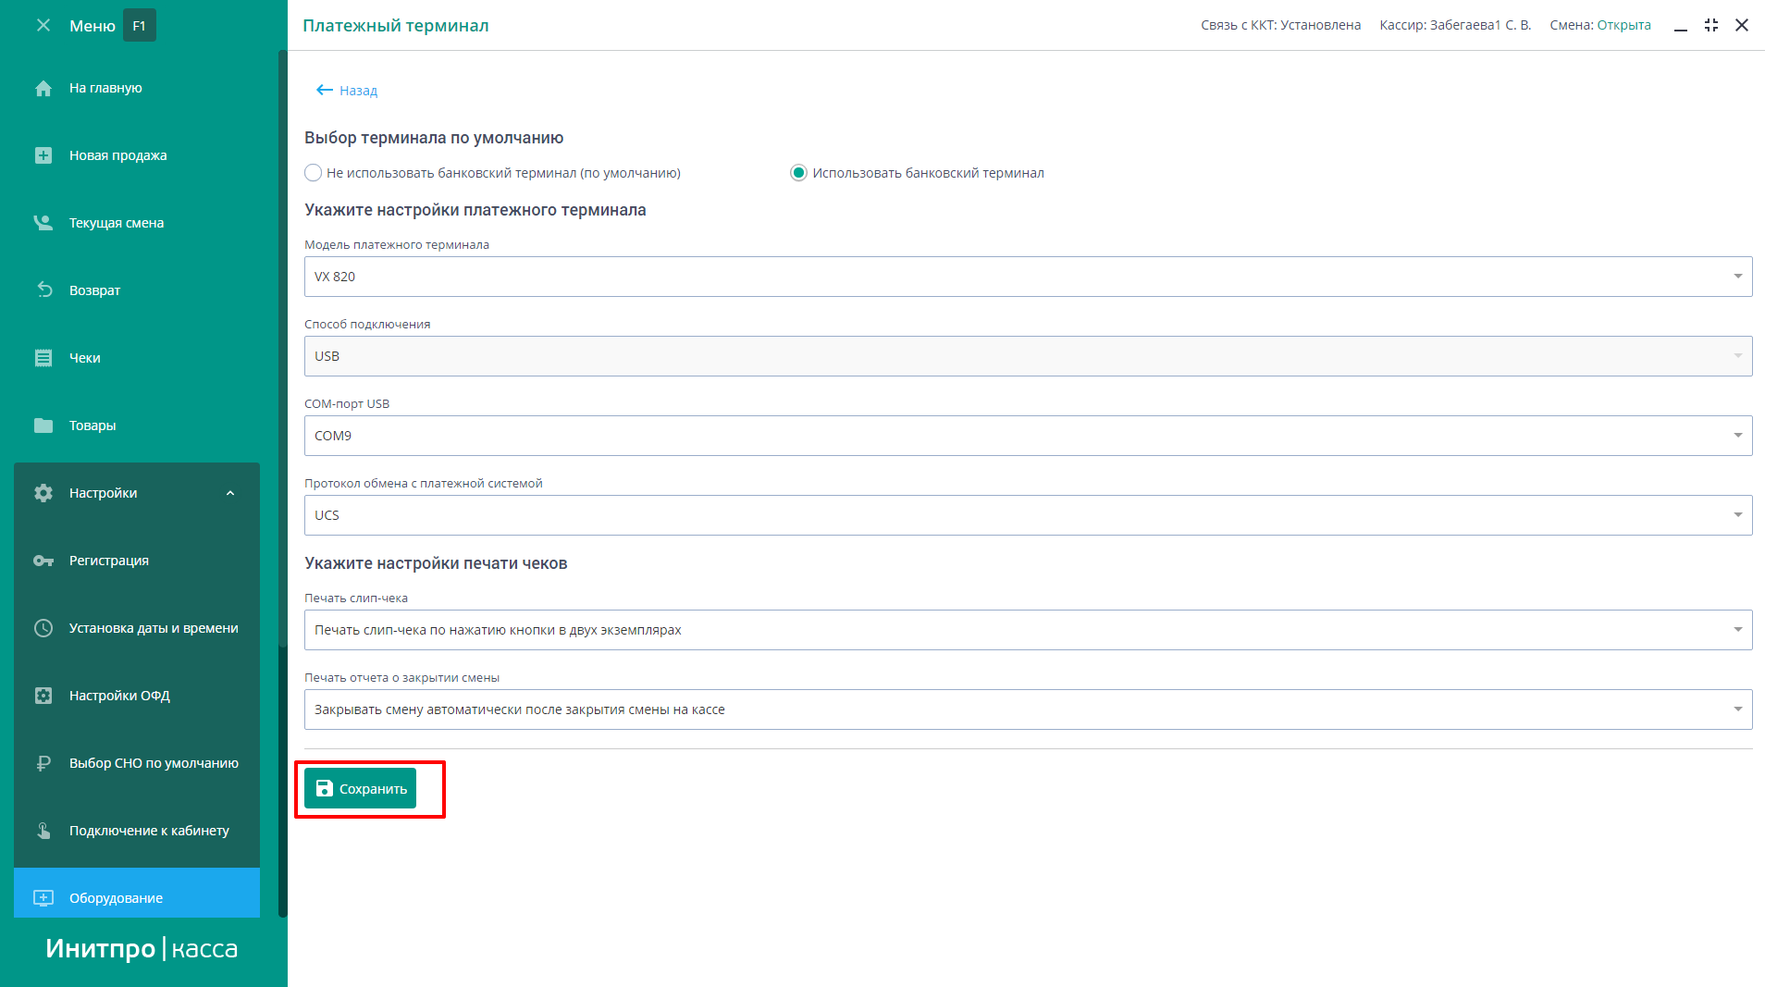Exit fullscreen using the shrink icon
Screen dimensions: 1765x987
click(1711, 25)
